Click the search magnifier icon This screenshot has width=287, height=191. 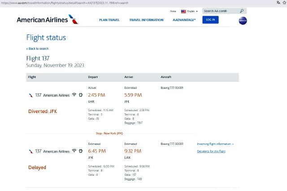pyautogui.click(x=242, y=11)
